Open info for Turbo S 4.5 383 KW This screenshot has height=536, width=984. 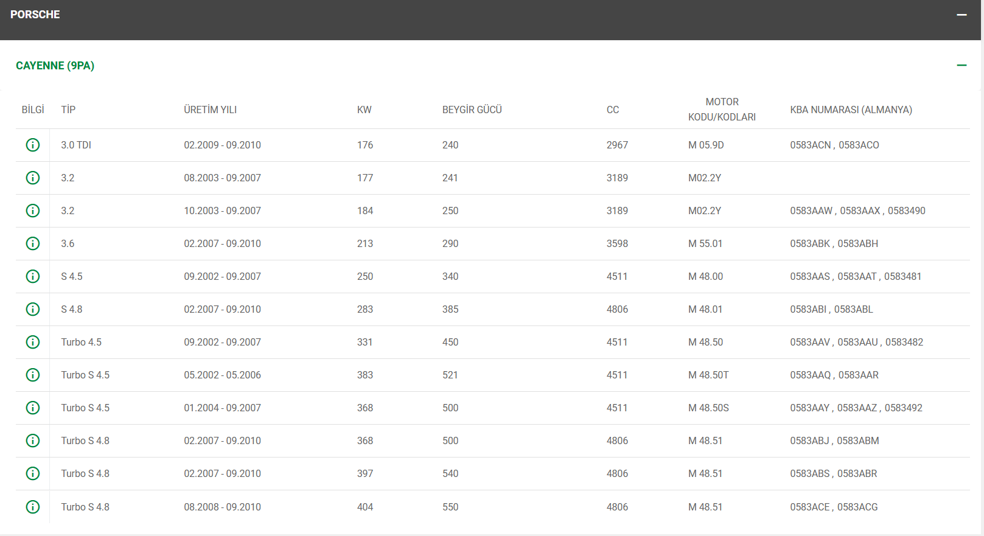point(33,375)
